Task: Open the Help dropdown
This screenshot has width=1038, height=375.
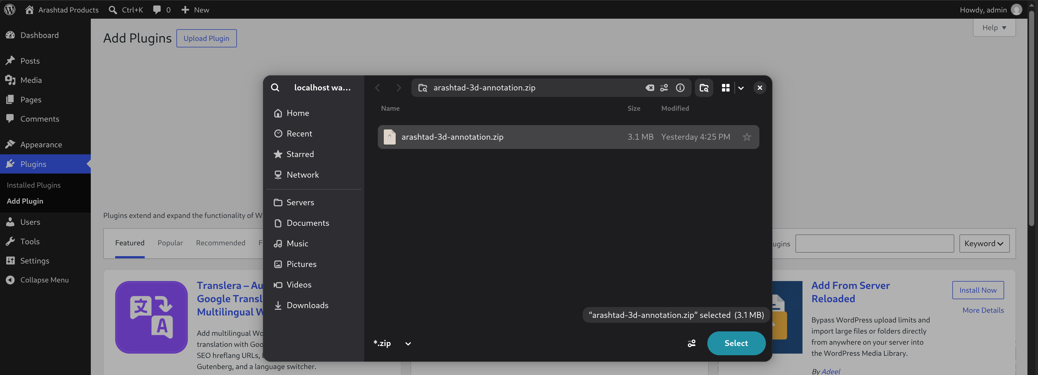Action: coord(994,27)
